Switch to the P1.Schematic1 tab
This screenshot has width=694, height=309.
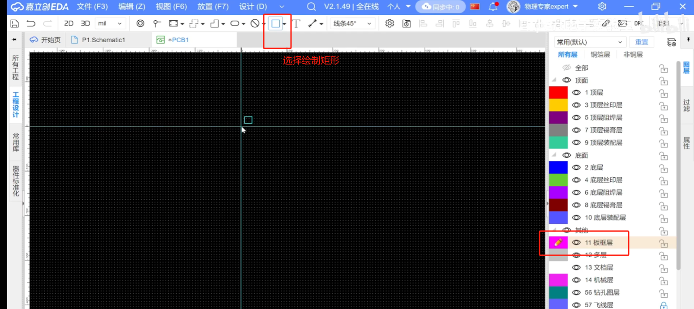(108, 40)
